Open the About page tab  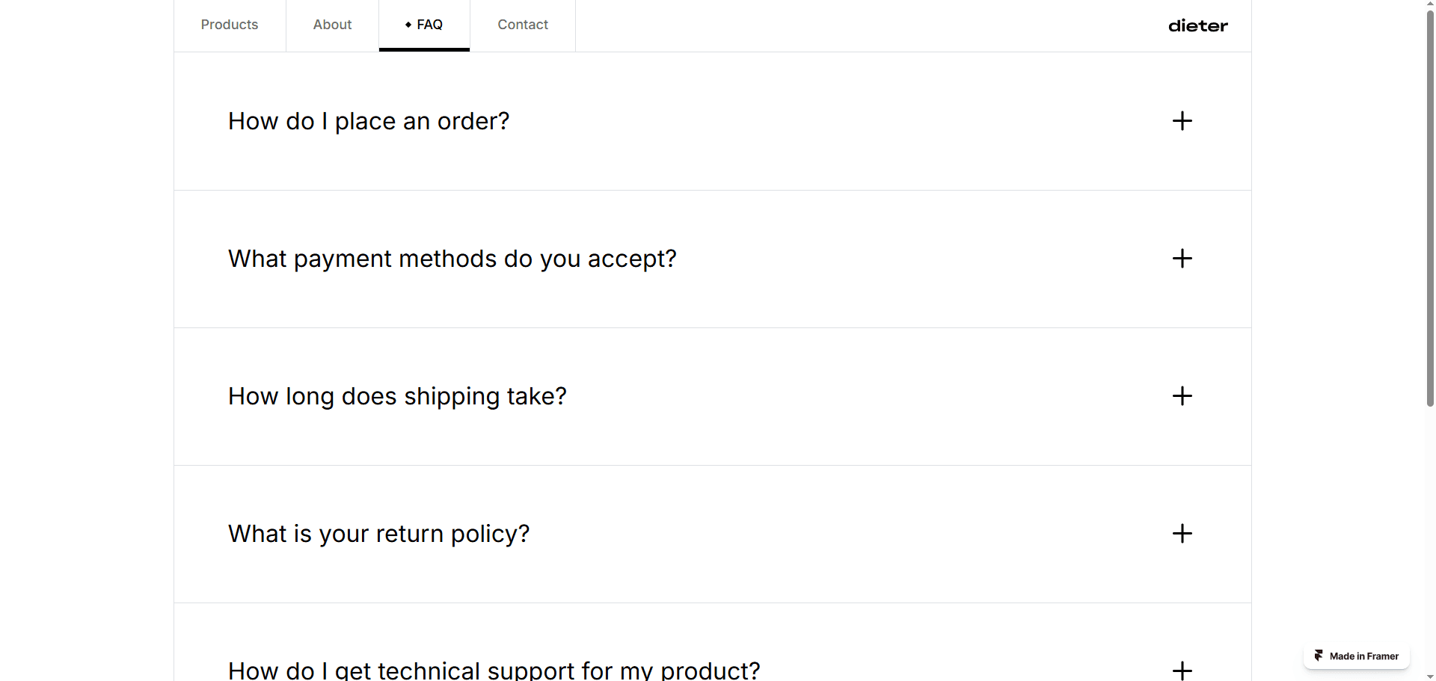pyautogui.click(x=332, y=25)
